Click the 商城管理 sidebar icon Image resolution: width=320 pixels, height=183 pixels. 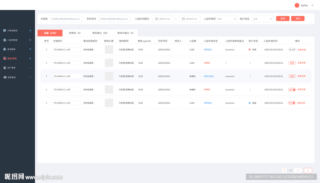click(x=4, y=49)
